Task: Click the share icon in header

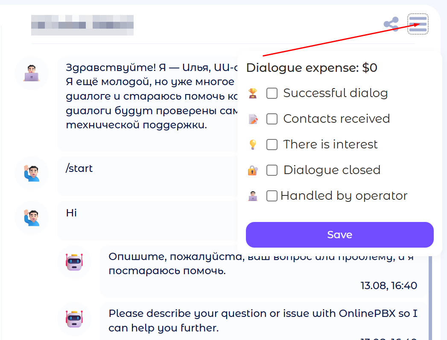Action: (391, 24)
